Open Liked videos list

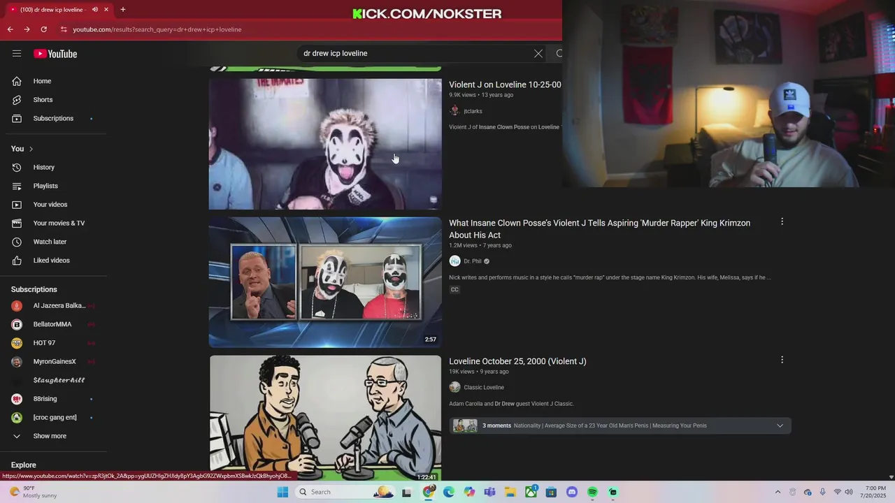point(53,261)
